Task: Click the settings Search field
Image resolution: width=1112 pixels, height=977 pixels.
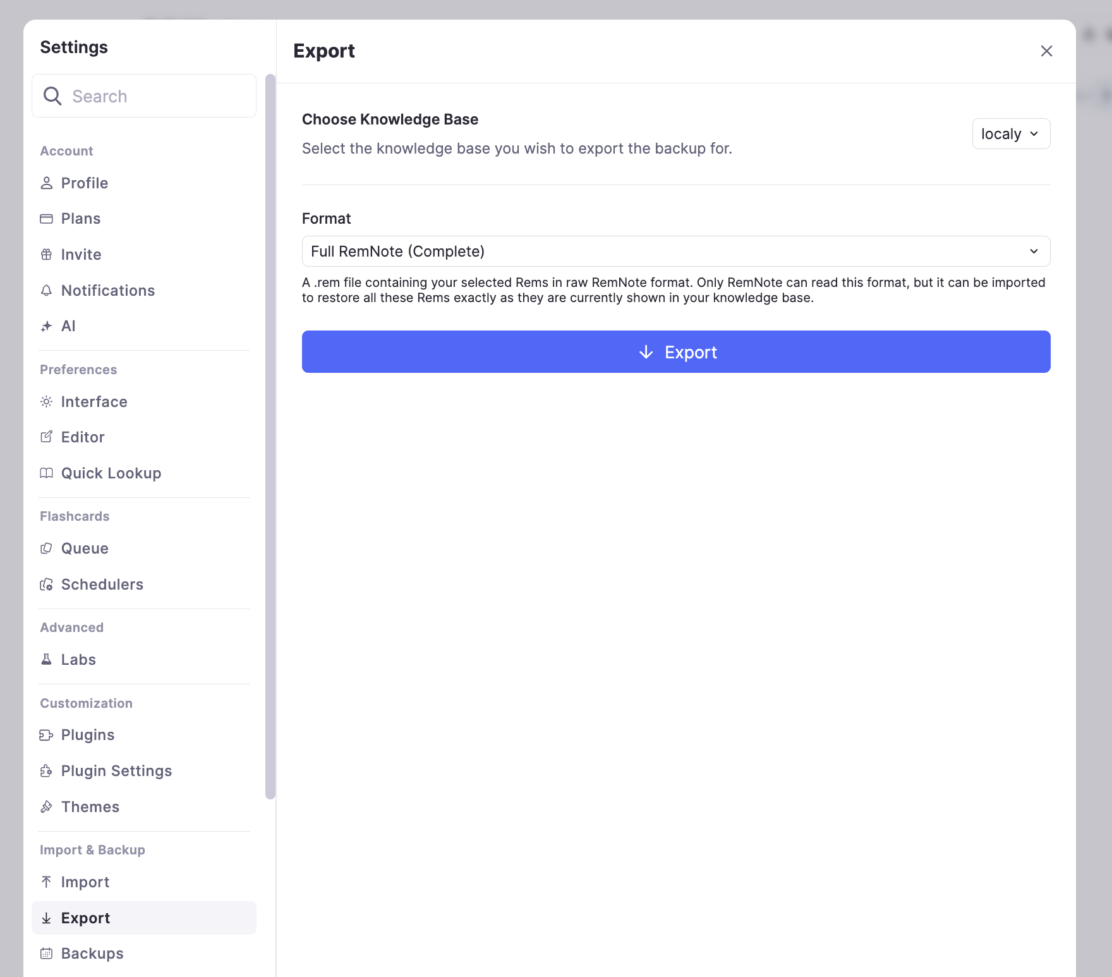Action: [x=144, y=96]
